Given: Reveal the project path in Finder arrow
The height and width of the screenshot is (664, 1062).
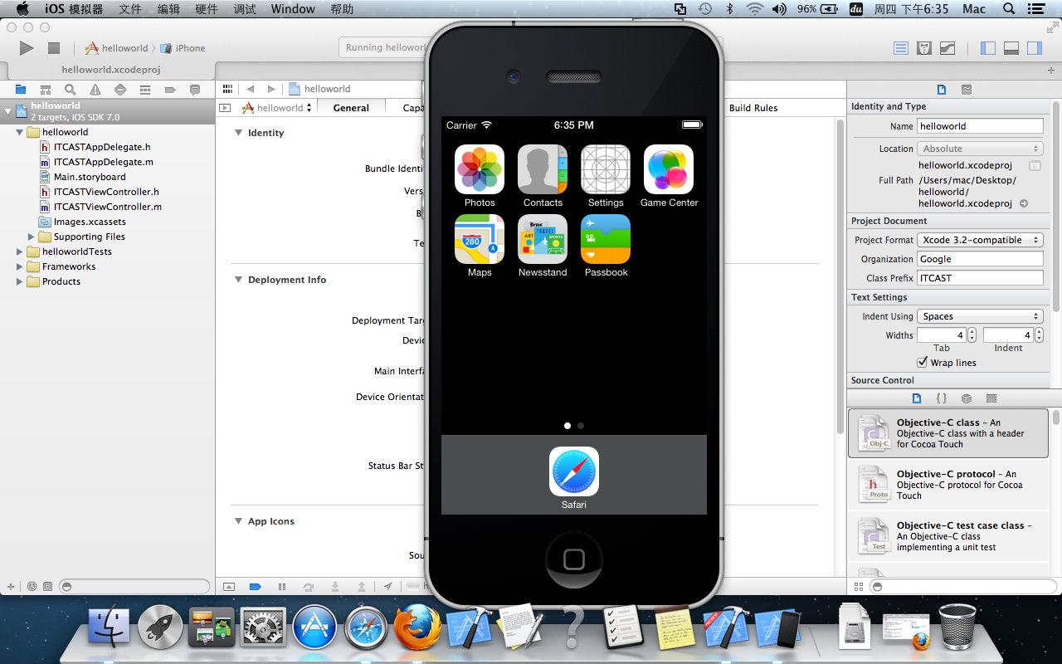Looking at the screenshot, I should (x=1024, y=203).
